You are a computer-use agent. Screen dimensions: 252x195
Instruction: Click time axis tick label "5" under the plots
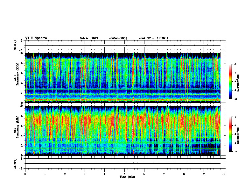pos(124,174)
